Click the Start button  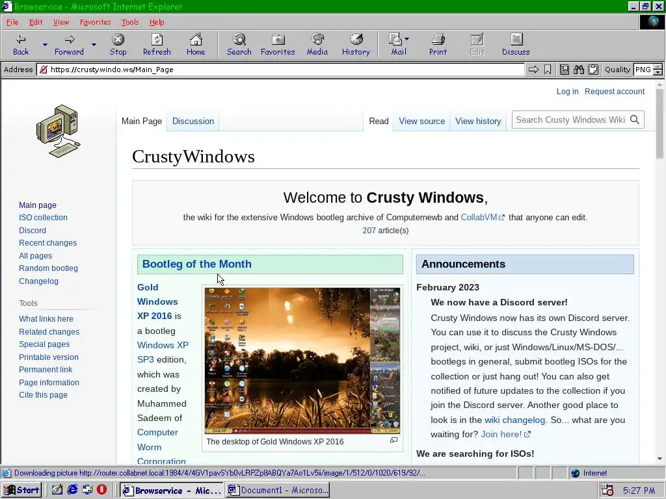point(21,490)
